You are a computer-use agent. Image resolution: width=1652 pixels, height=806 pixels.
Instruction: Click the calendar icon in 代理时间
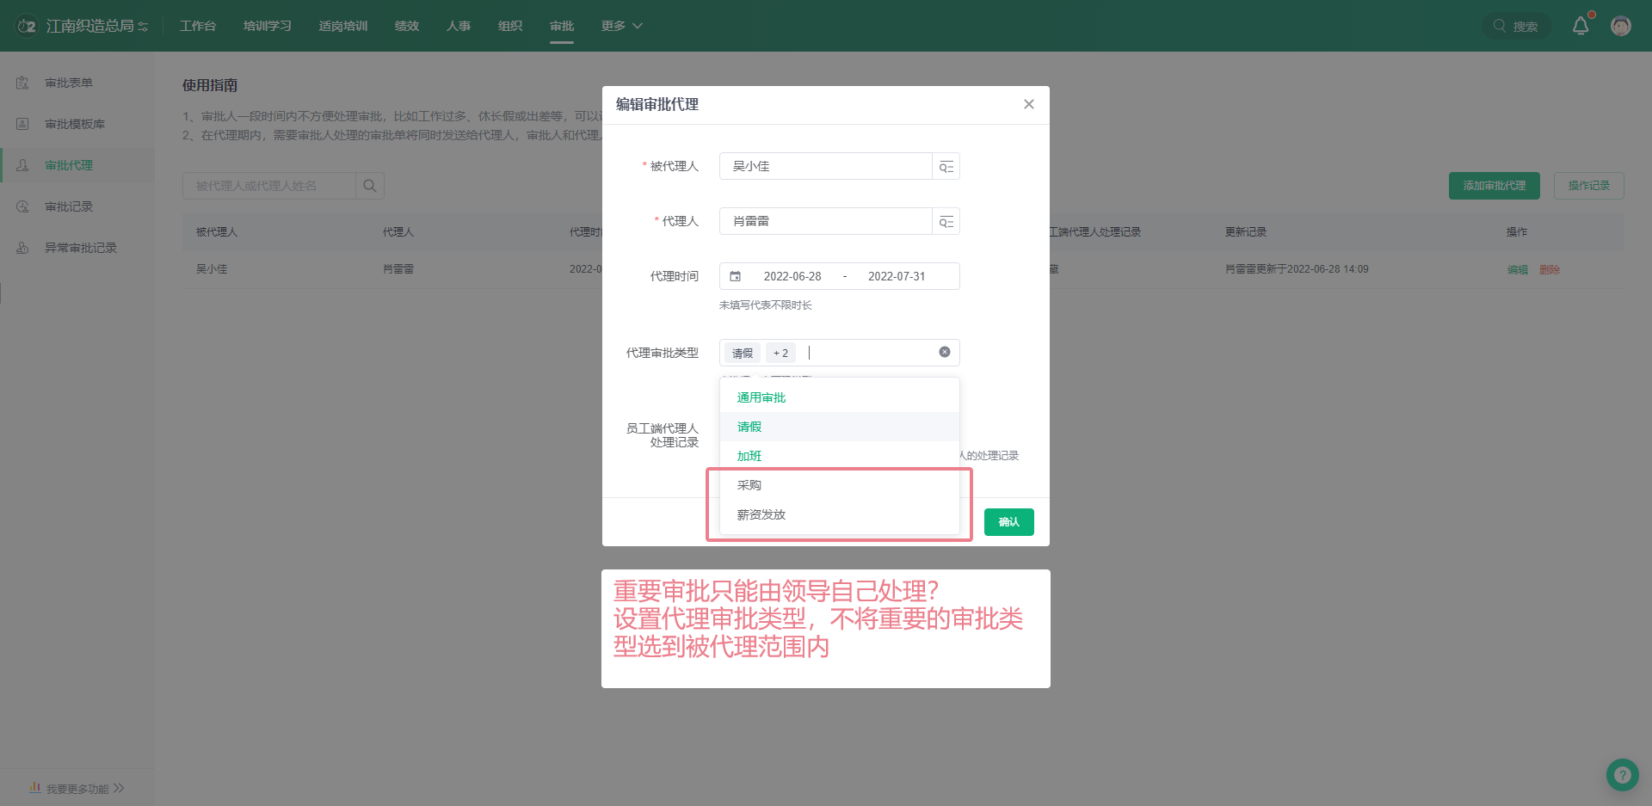[x=736, y=276]
